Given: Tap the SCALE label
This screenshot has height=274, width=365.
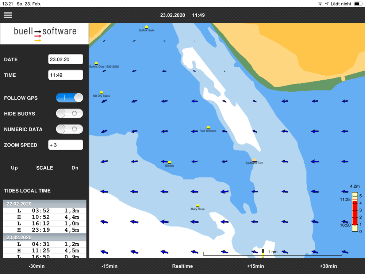Looking at the screenshot, I should [x=45, y=168].
